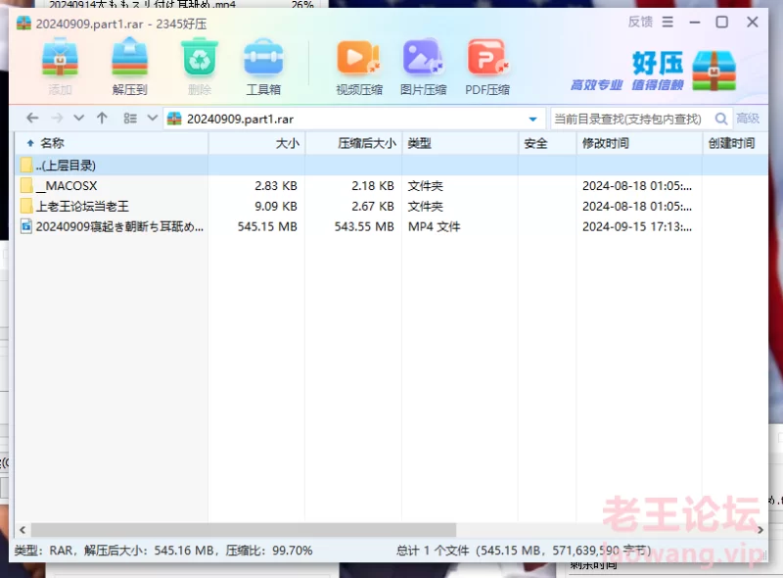Sort by 修改时间 column header
The image size is (783, 578).
click(x=639, y=143)
